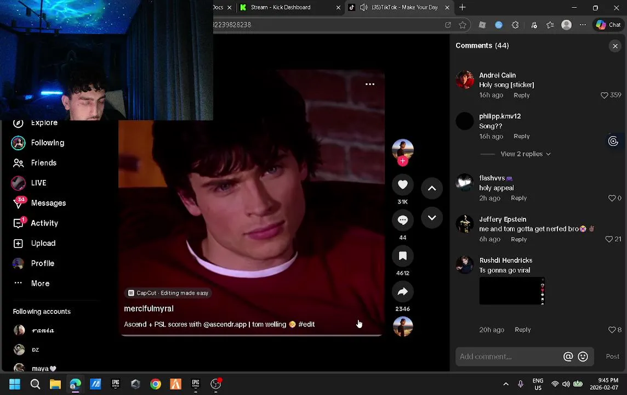
Task: Open browser Settings and more menu
Action: (x=583, y=25)
